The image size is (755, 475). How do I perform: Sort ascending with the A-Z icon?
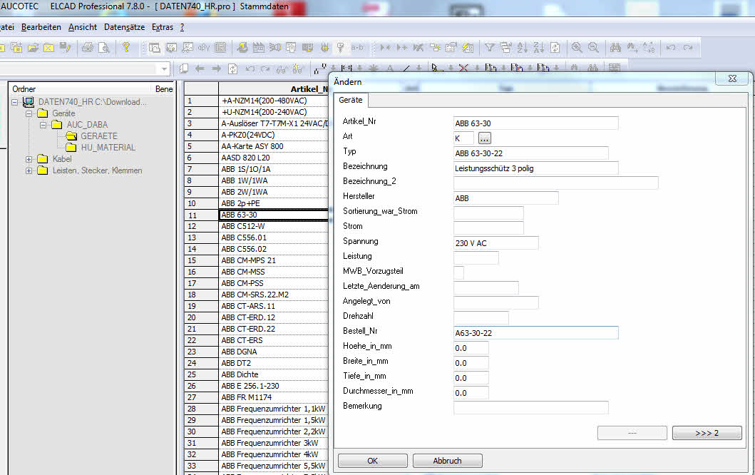click(523, 47)
